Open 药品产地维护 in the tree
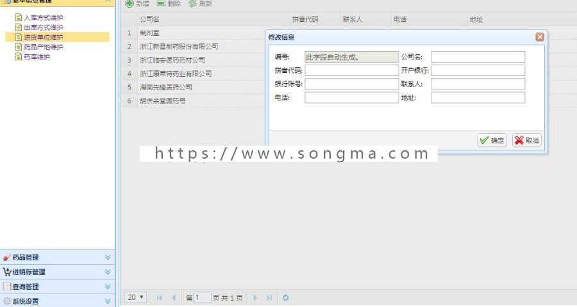The height and width of the screenshot is (307, 577). (x=44, y=47)
